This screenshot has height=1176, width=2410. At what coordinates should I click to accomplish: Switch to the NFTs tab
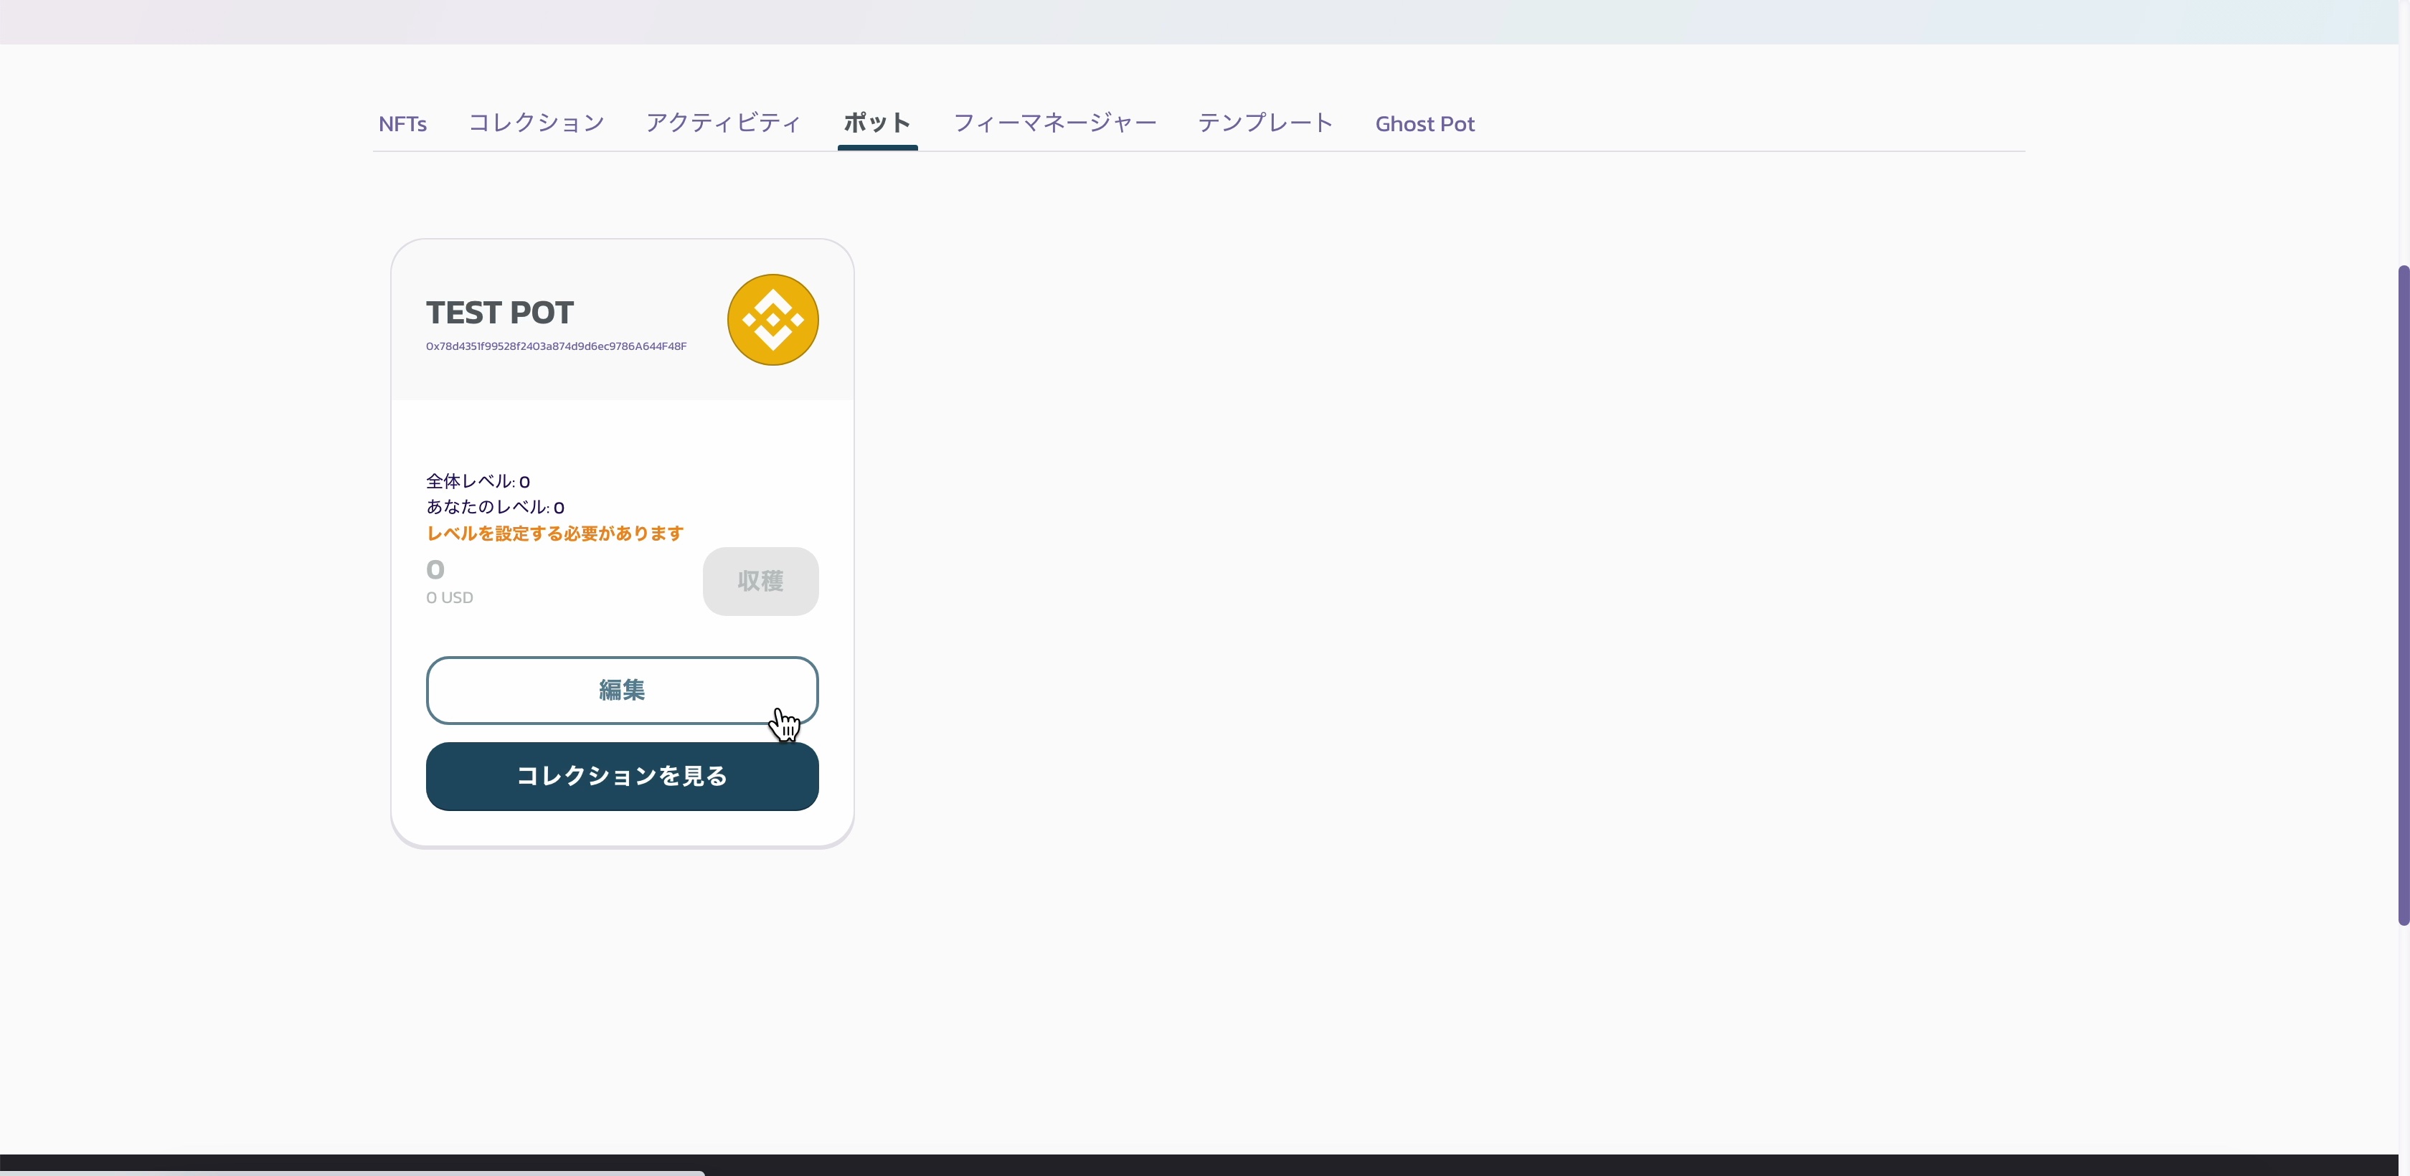click(402, 123)
